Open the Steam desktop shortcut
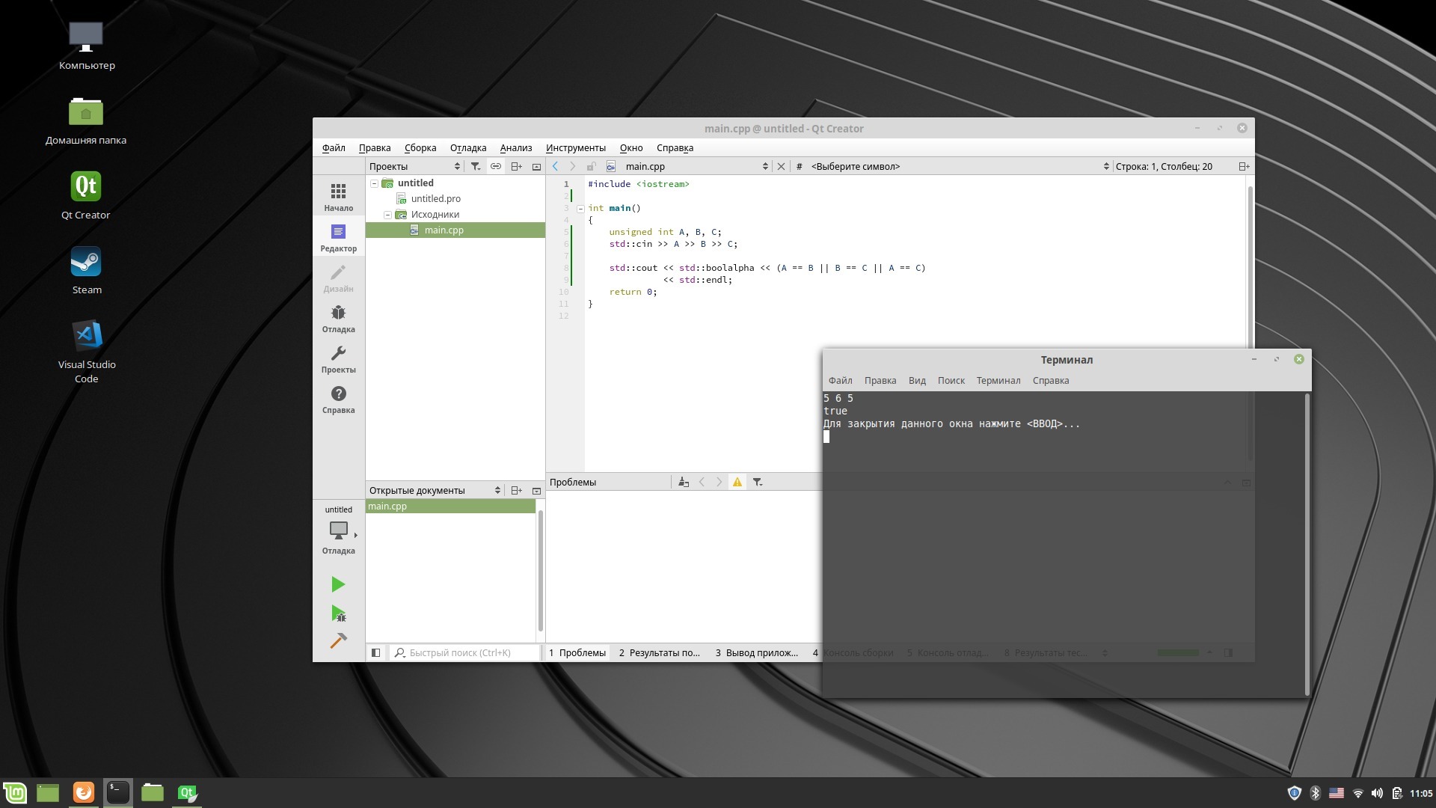The image size is (1436, 808). 86,271
